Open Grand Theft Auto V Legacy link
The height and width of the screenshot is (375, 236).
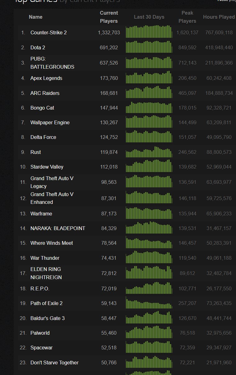(x=52, y=182)
